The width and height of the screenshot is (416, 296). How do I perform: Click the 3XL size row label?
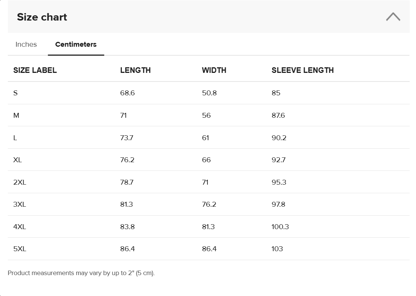click(20, 204)
